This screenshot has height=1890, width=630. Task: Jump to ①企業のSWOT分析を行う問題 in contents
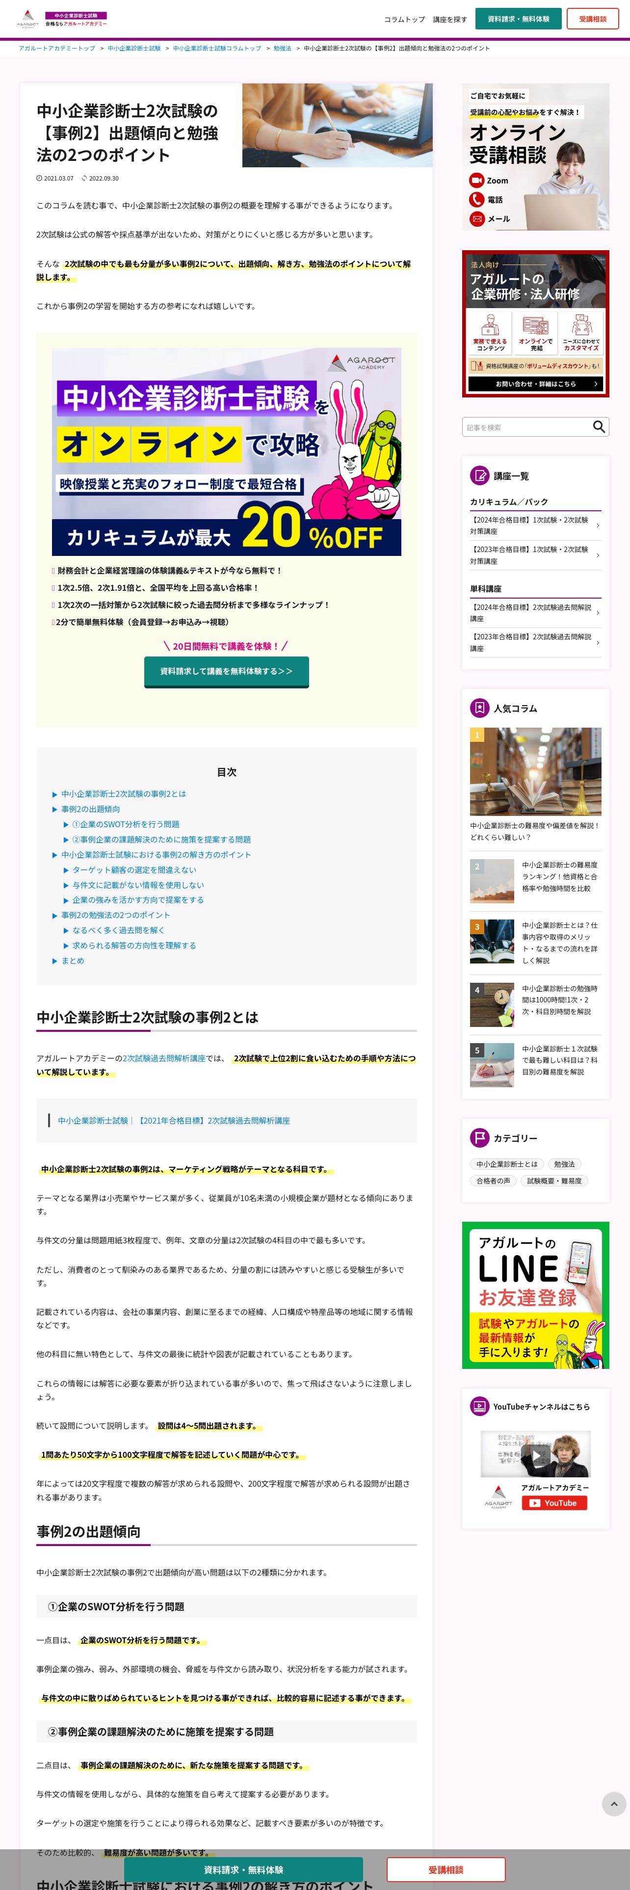(126, 825)
